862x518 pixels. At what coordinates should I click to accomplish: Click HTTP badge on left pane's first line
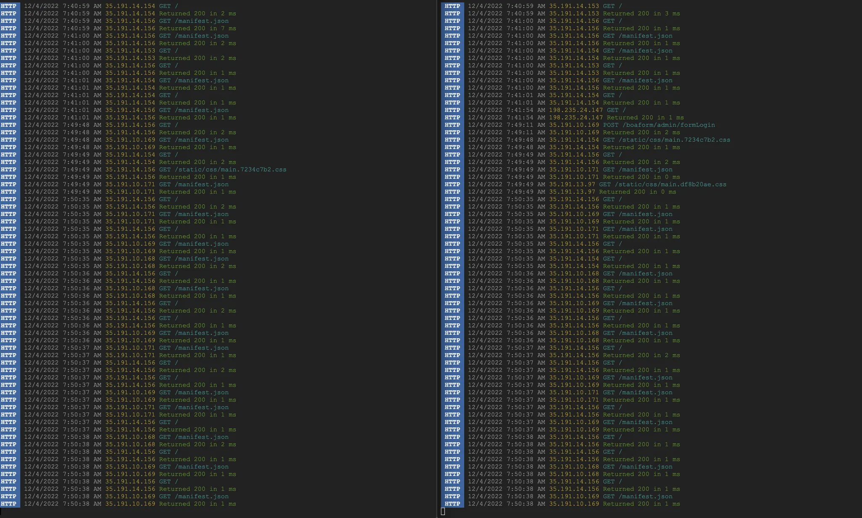(9, 6)
